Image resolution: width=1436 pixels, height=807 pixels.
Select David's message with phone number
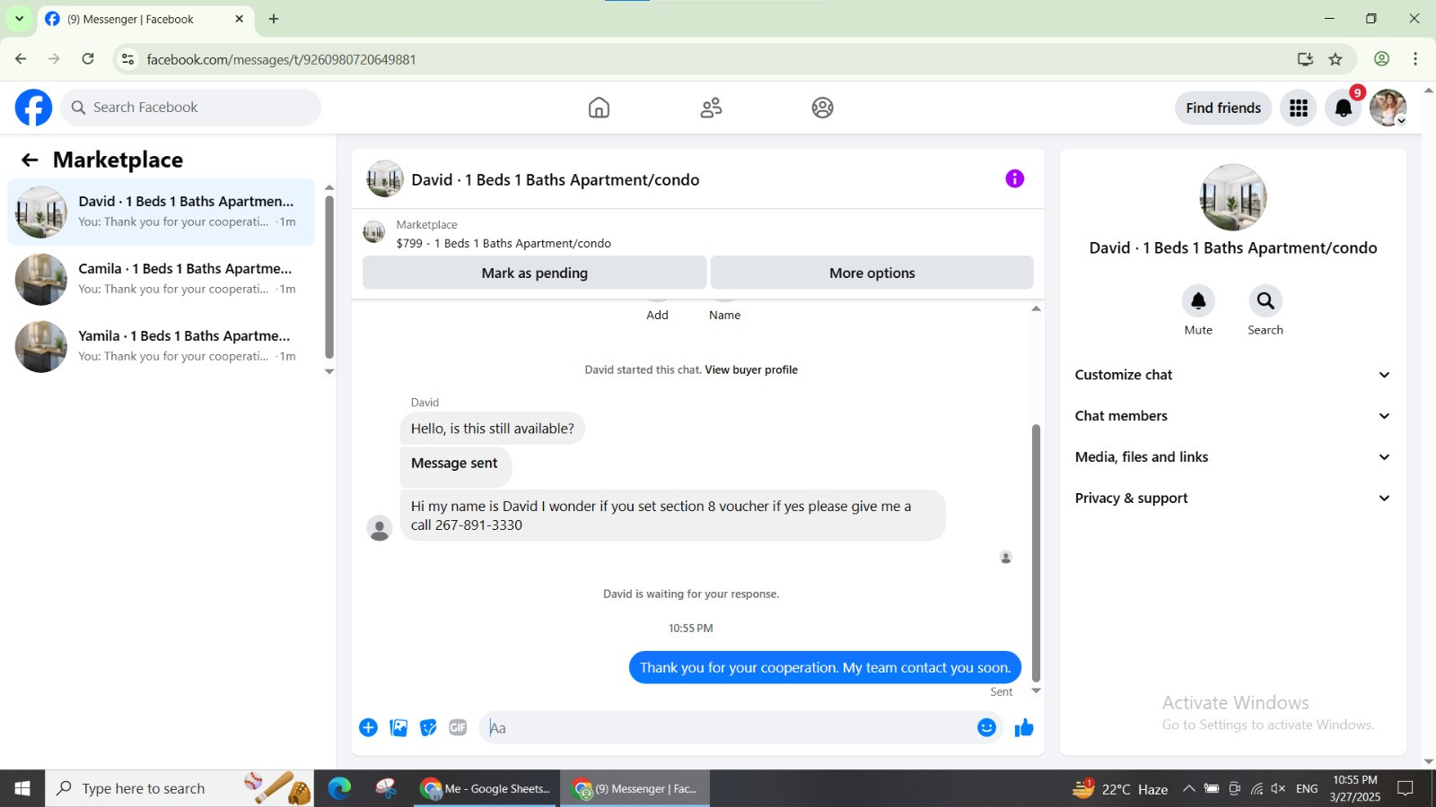[673, 516]
